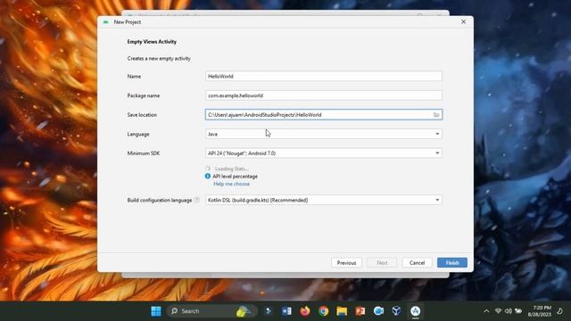Open the Windows Start menu
571x321 pixels.
[156, 311]
